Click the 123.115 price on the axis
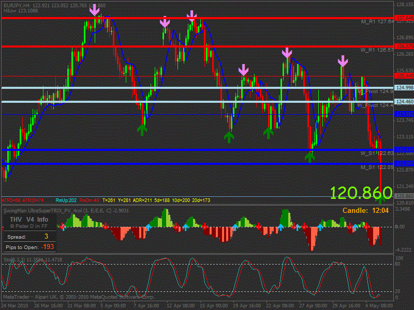Screen dimensions: 414x310 tap(405, 137)
